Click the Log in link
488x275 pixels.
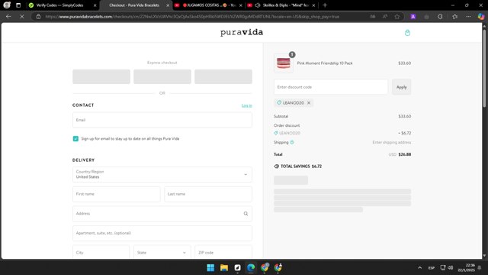click(x=247, y=105)
